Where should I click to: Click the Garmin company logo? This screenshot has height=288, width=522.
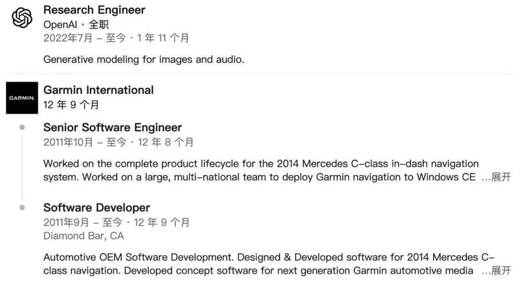(x=22, y=98)
